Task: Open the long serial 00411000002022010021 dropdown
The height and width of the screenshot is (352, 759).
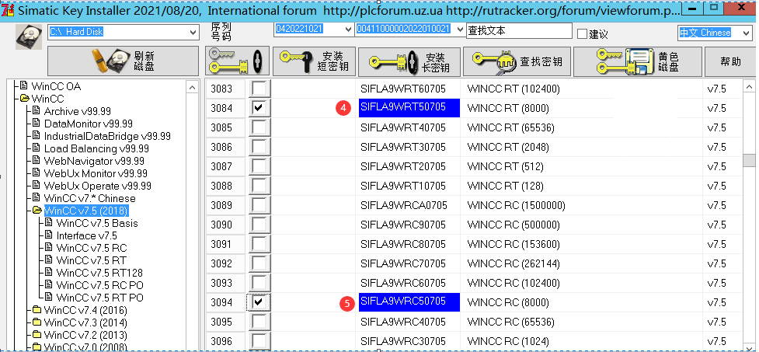Action: [460, 30]
